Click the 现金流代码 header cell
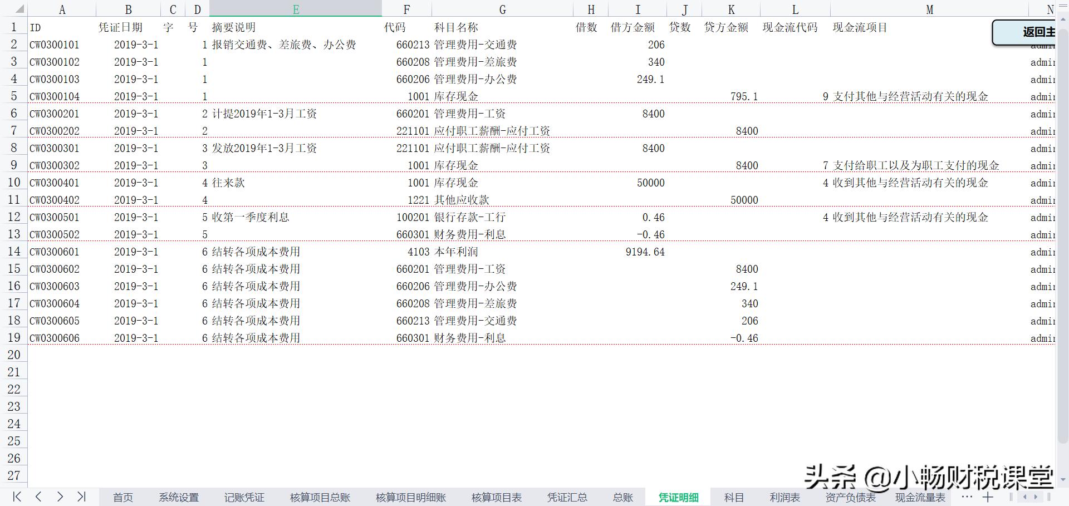This screenshot has height=506, width=1069. (795, 27)
